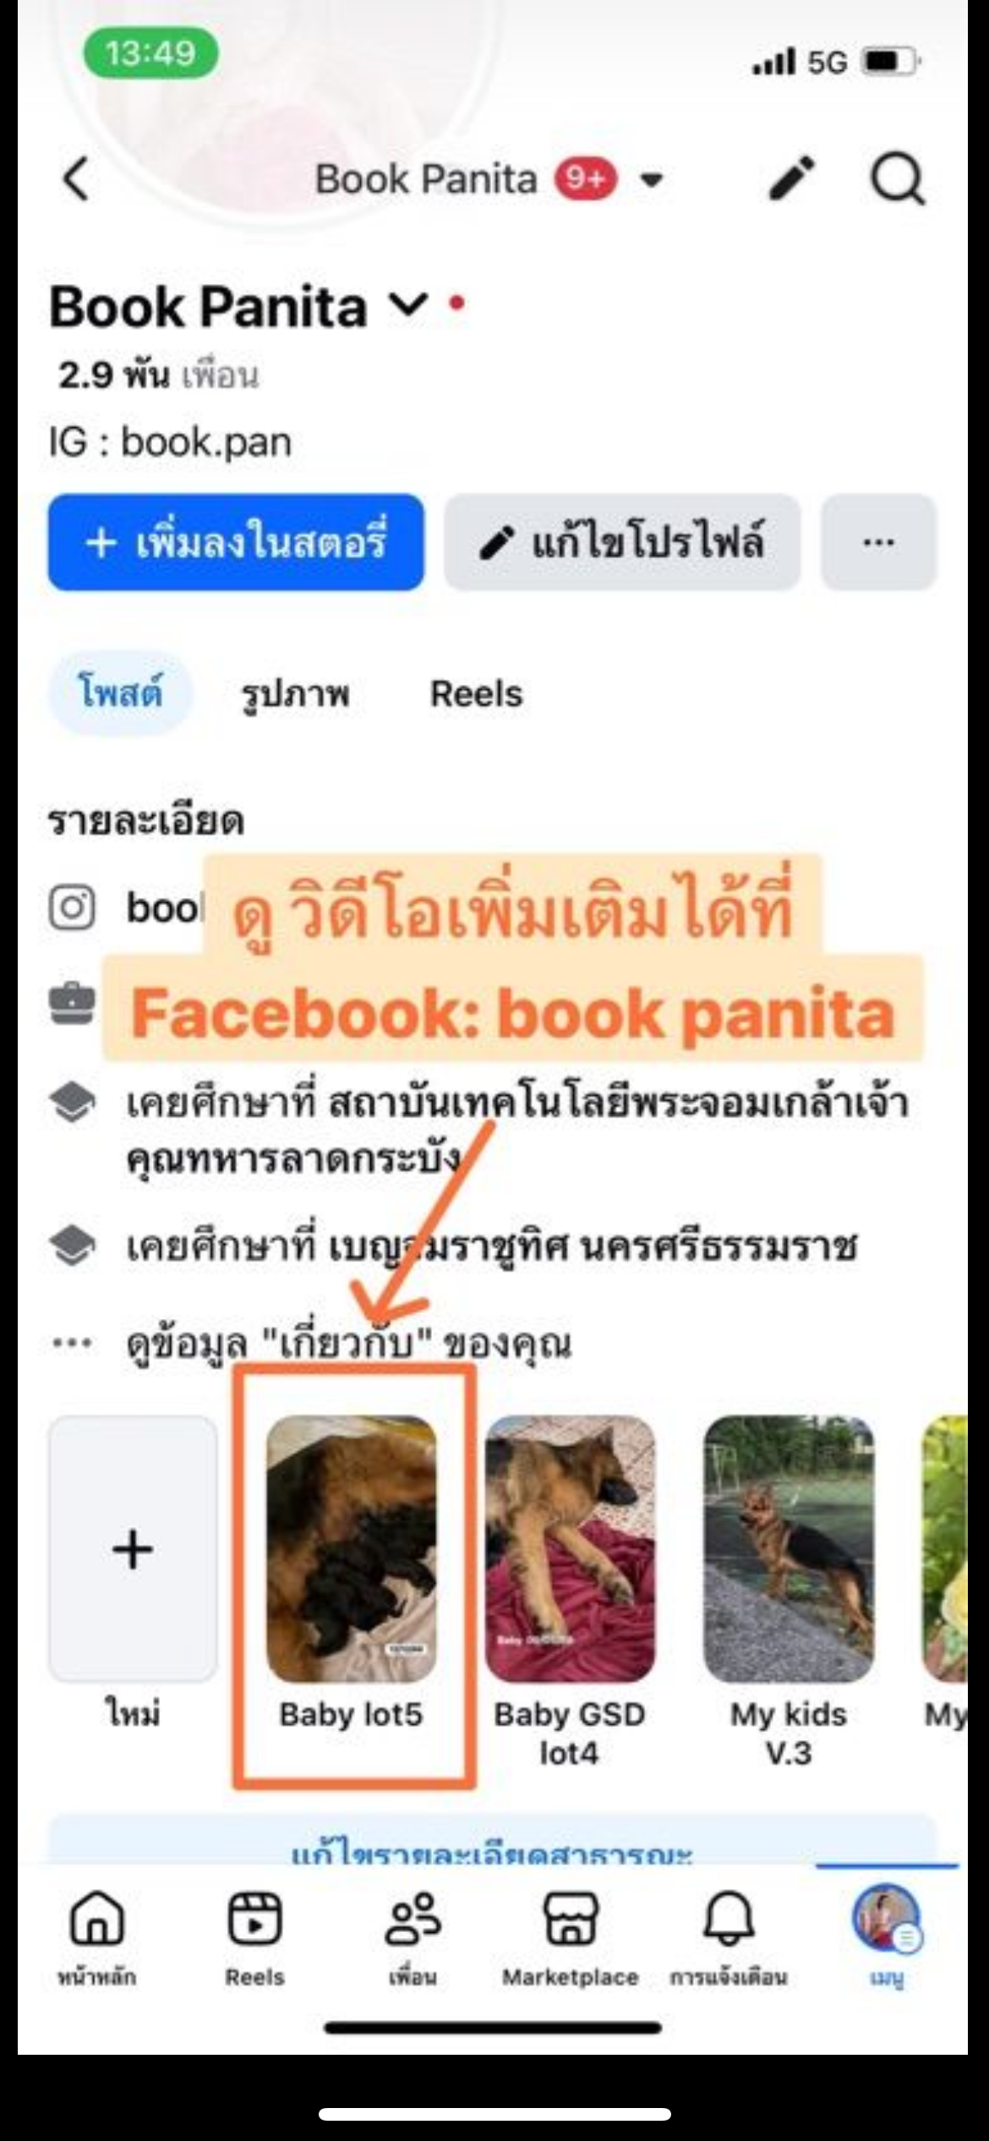
Task: Expand chevron next to Book Panita name
Action: 408,304
